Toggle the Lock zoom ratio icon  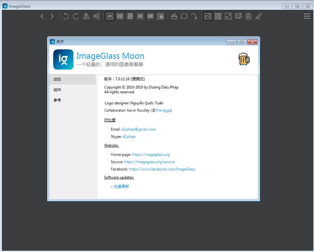point(160,16)
